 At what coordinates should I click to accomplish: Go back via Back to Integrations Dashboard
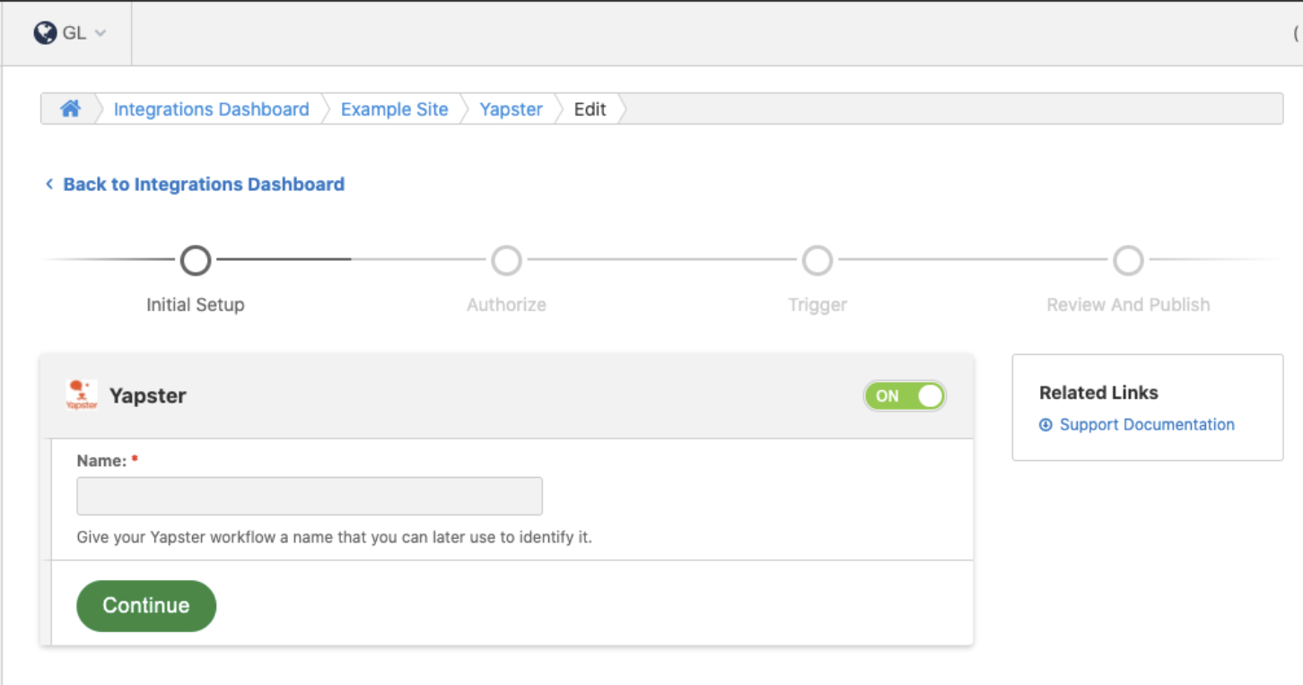204,184
